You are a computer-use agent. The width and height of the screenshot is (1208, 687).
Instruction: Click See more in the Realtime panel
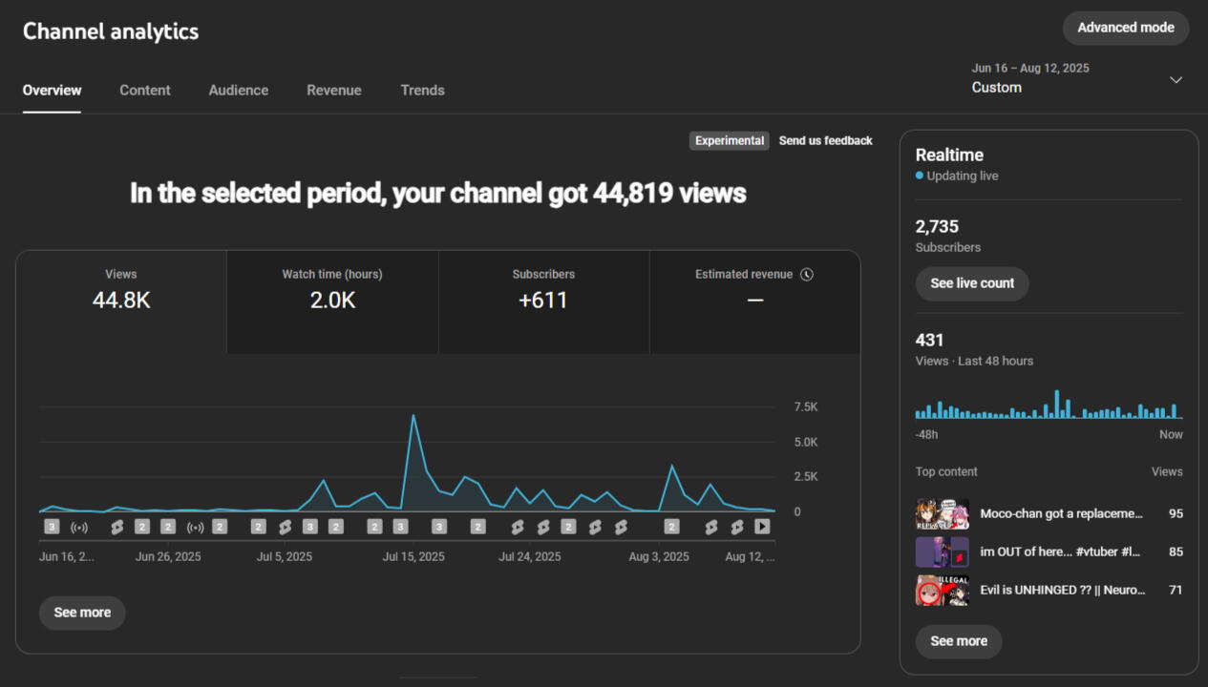pyautogui.click(x=959, y=641)
